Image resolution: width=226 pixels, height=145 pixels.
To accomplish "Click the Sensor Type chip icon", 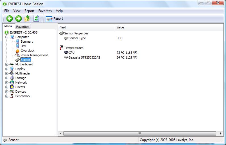I will [66, 38].
